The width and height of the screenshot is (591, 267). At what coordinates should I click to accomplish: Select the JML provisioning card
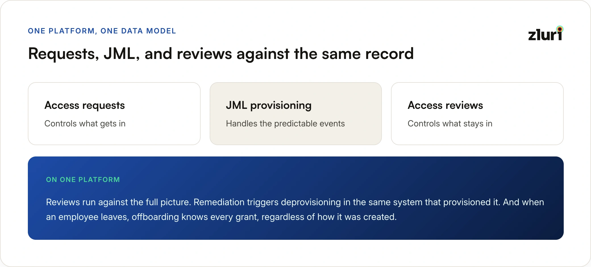295,114
